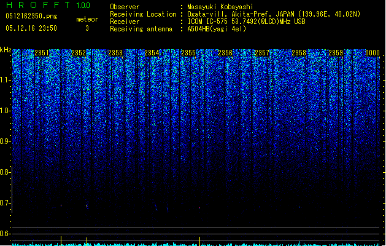Click the 2355 time marker
386x246 pixels.
click(188, 53)
